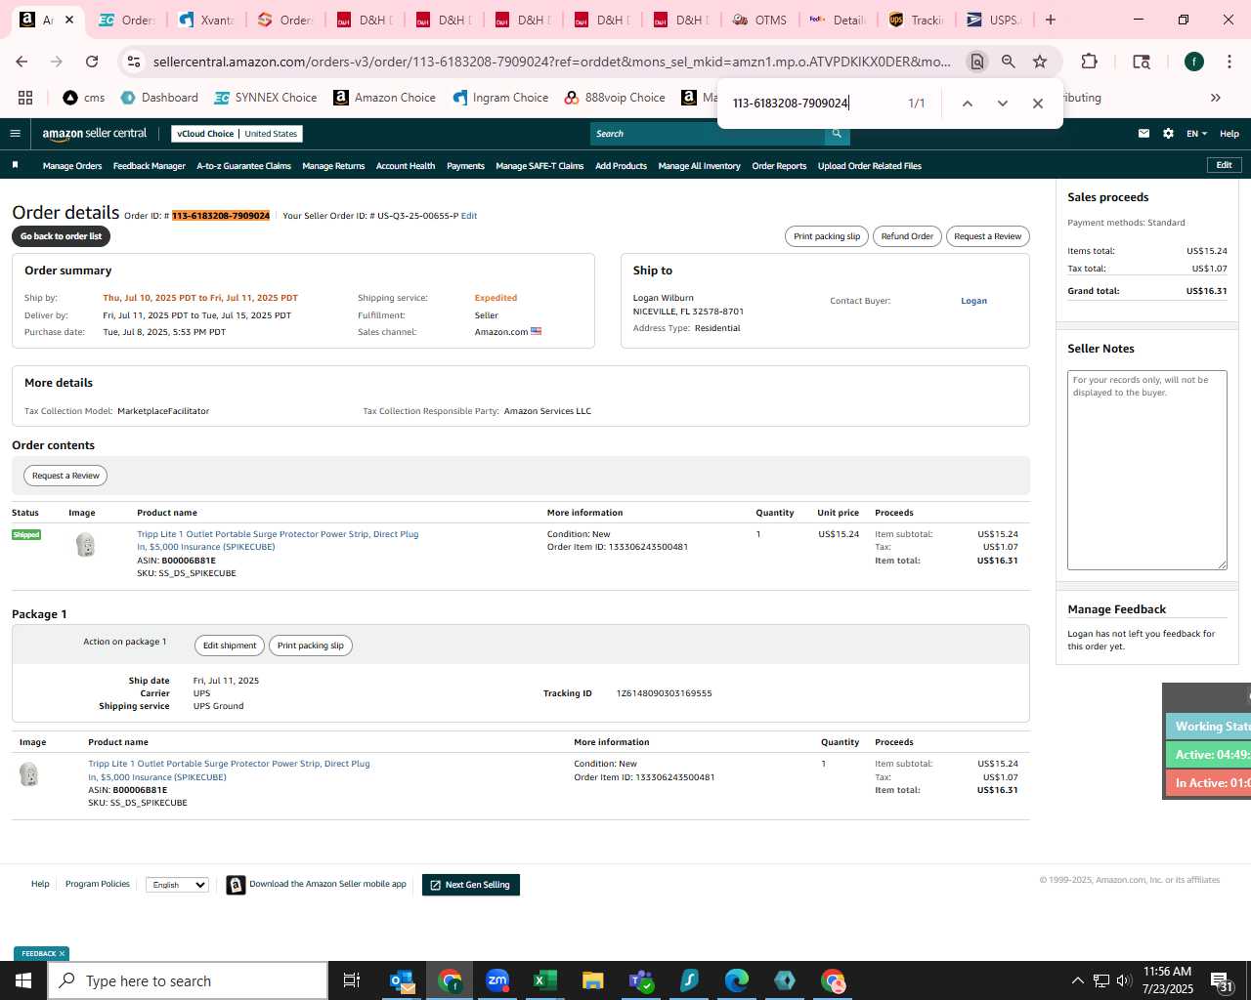Show hidden system tray icons

[1077, 980]
